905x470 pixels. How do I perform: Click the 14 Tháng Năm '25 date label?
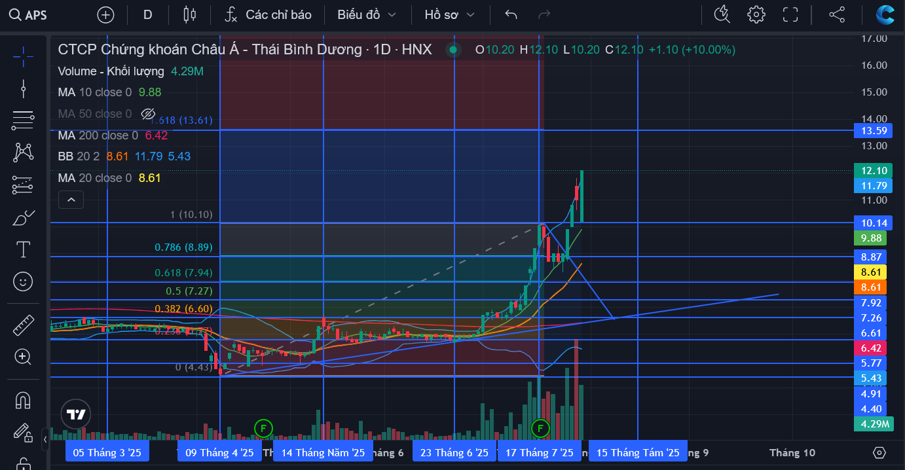(x=323, y=452)
